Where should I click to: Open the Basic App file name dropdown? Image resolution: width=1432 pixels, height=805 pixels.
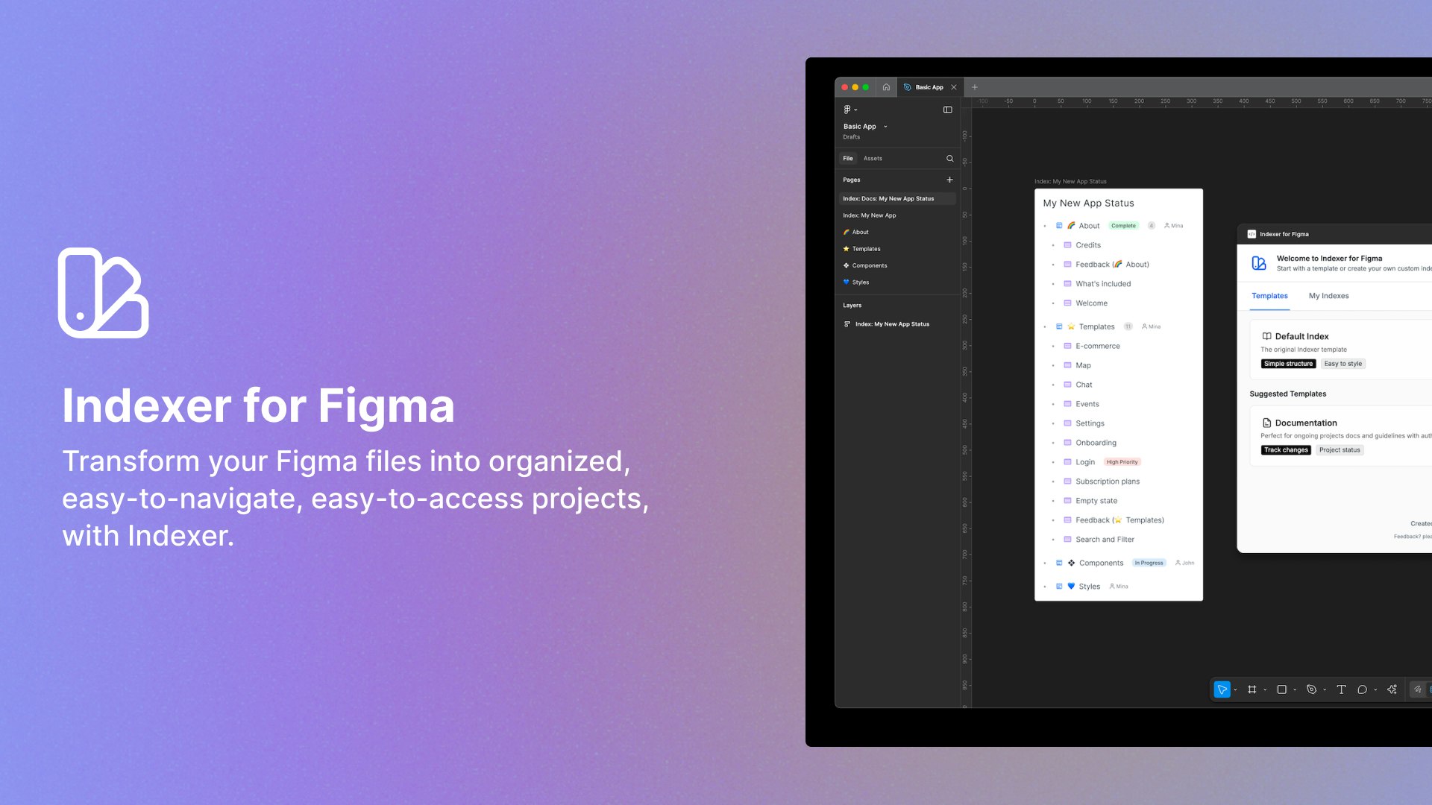[x=885, y=127]
